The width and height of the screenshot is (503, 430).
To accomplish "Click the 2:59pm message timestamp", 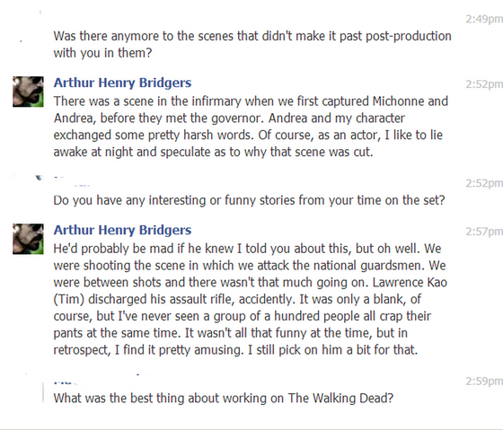I will click(484, 381).
